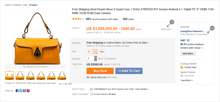Expand Detailed seller ratings
Screen dimensions: 220x102
[191, 48]
